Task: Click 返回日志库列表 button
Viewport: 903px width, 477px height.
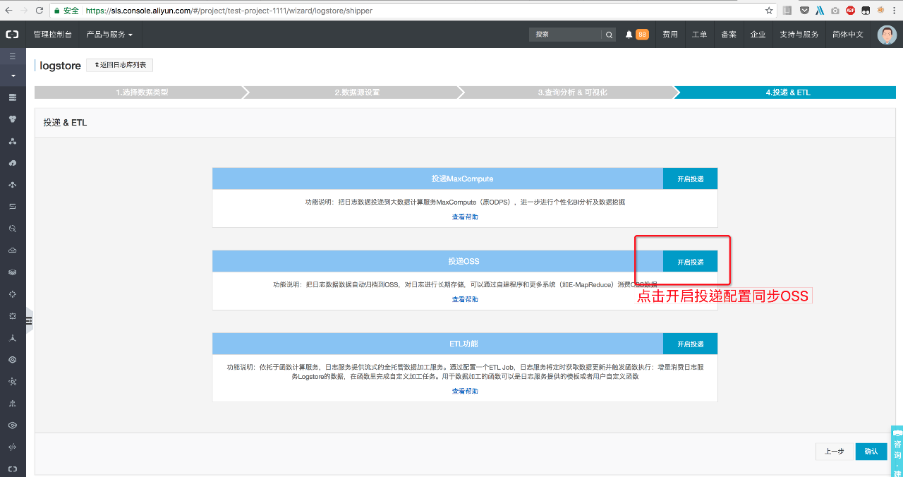Action: click(x=120, y=65)
